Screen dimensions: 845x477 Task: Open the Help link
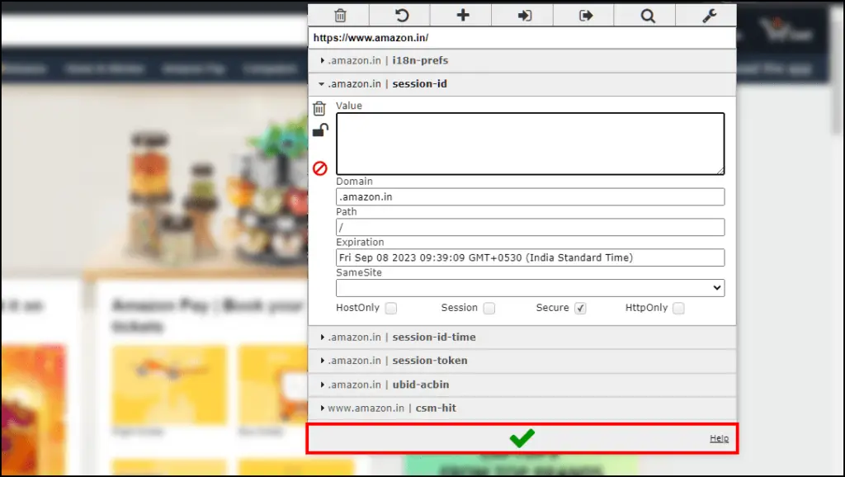click(719, 439)
